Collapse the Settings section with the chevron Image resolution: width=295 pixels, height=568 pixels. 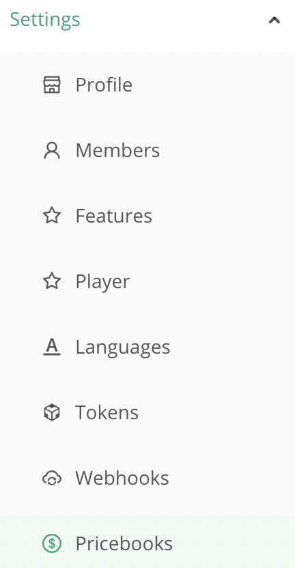(275, 20)
